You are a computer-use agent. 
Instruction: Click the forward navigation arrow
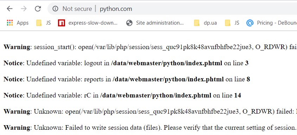click(x=24, y=9)
